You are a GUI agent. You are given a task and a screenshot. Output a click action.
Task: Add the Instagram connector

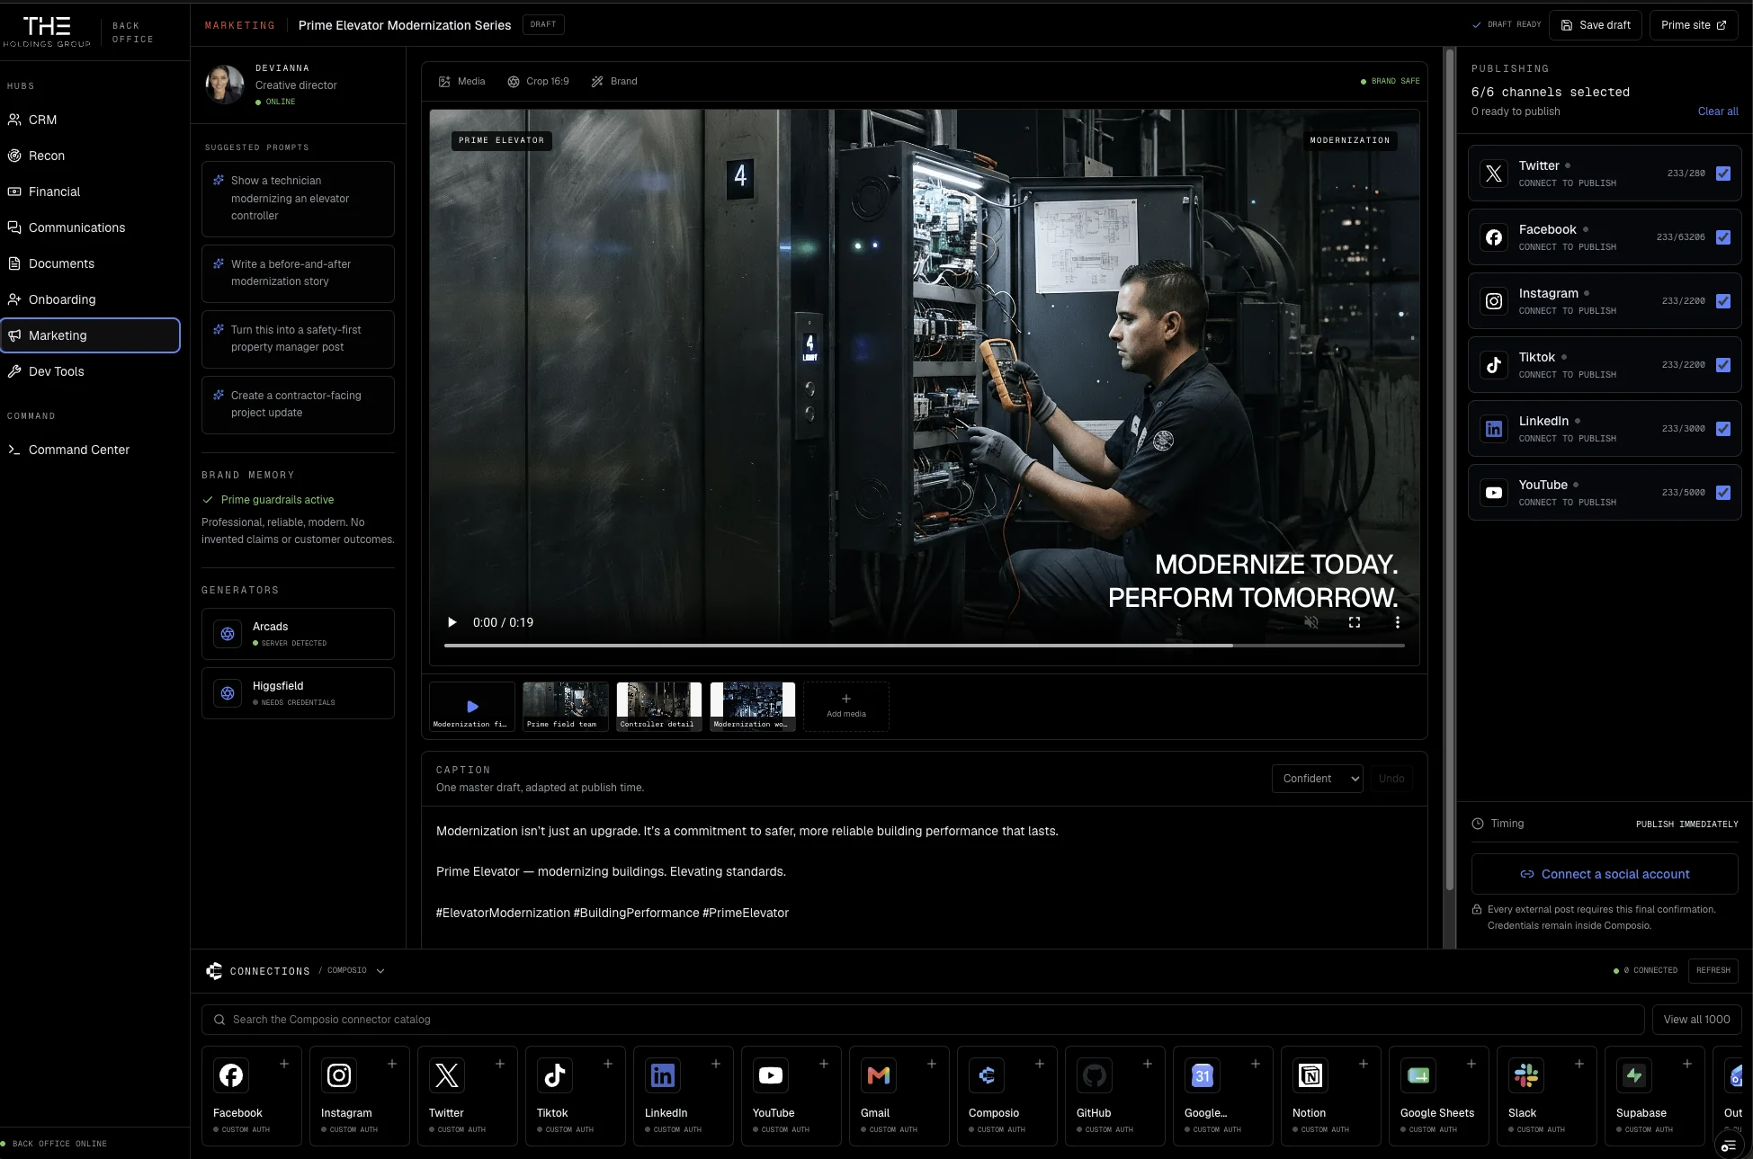[x=392, y=1064]
